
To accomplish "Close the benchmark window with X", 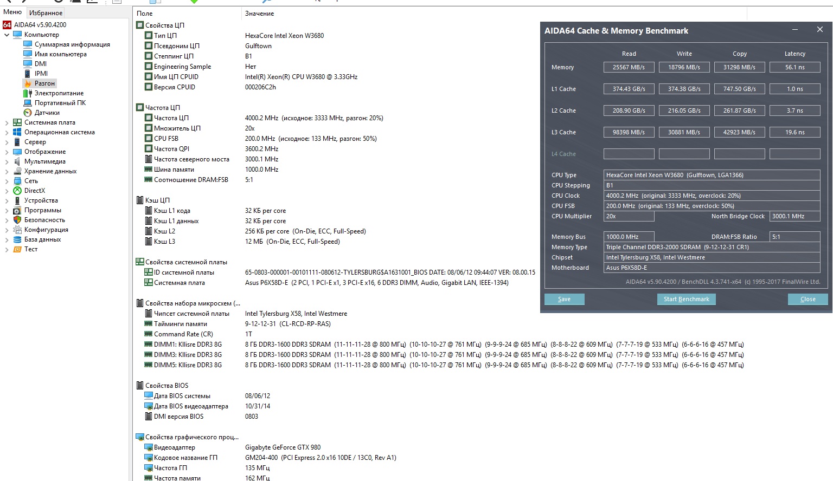I will [x=819, y=30].
